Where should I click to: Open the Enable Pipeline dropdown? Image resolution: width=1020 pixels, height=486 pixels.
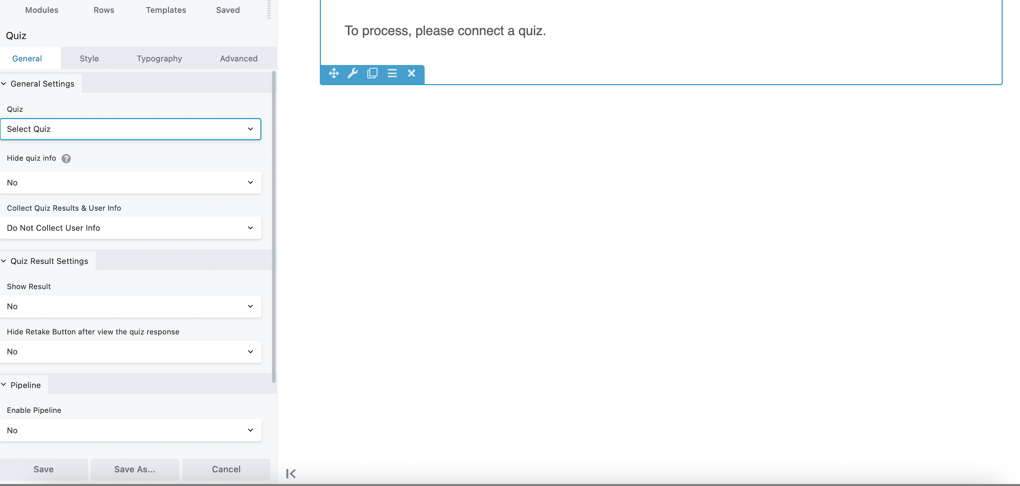point(131,430)
